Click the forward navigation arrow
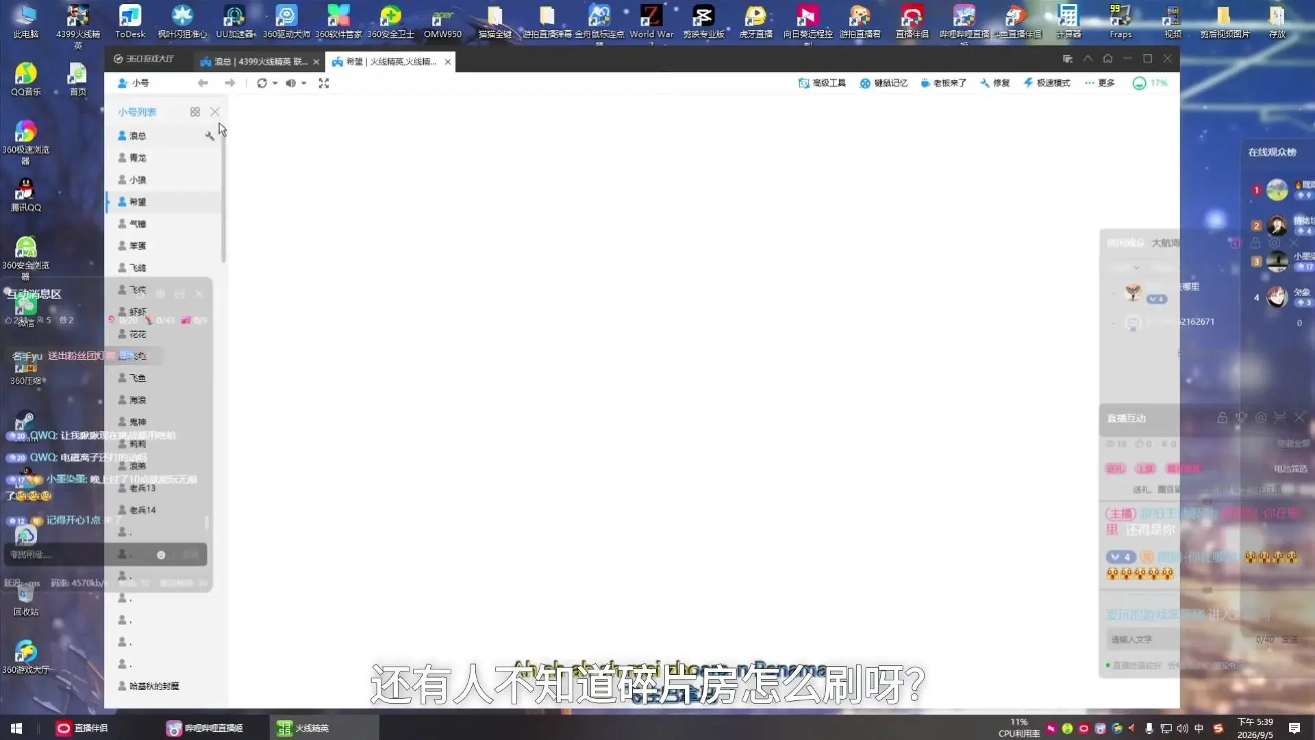This screenshot has height=740, width=1315. pos(230,83)
